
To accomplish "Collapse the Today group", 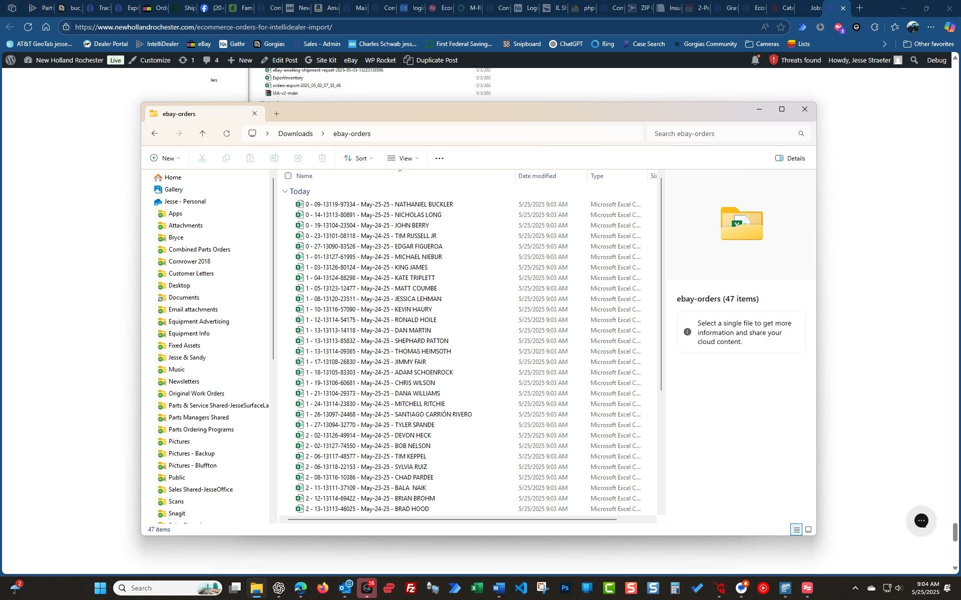I will pyautogui.click(x=285, y=191).
